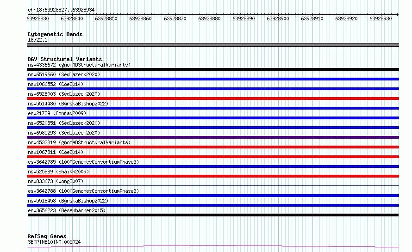
Task: Open variant nsv6585293 (Sedlazeck2020) label
Action: pyautogui.click(x=64, y=133)
